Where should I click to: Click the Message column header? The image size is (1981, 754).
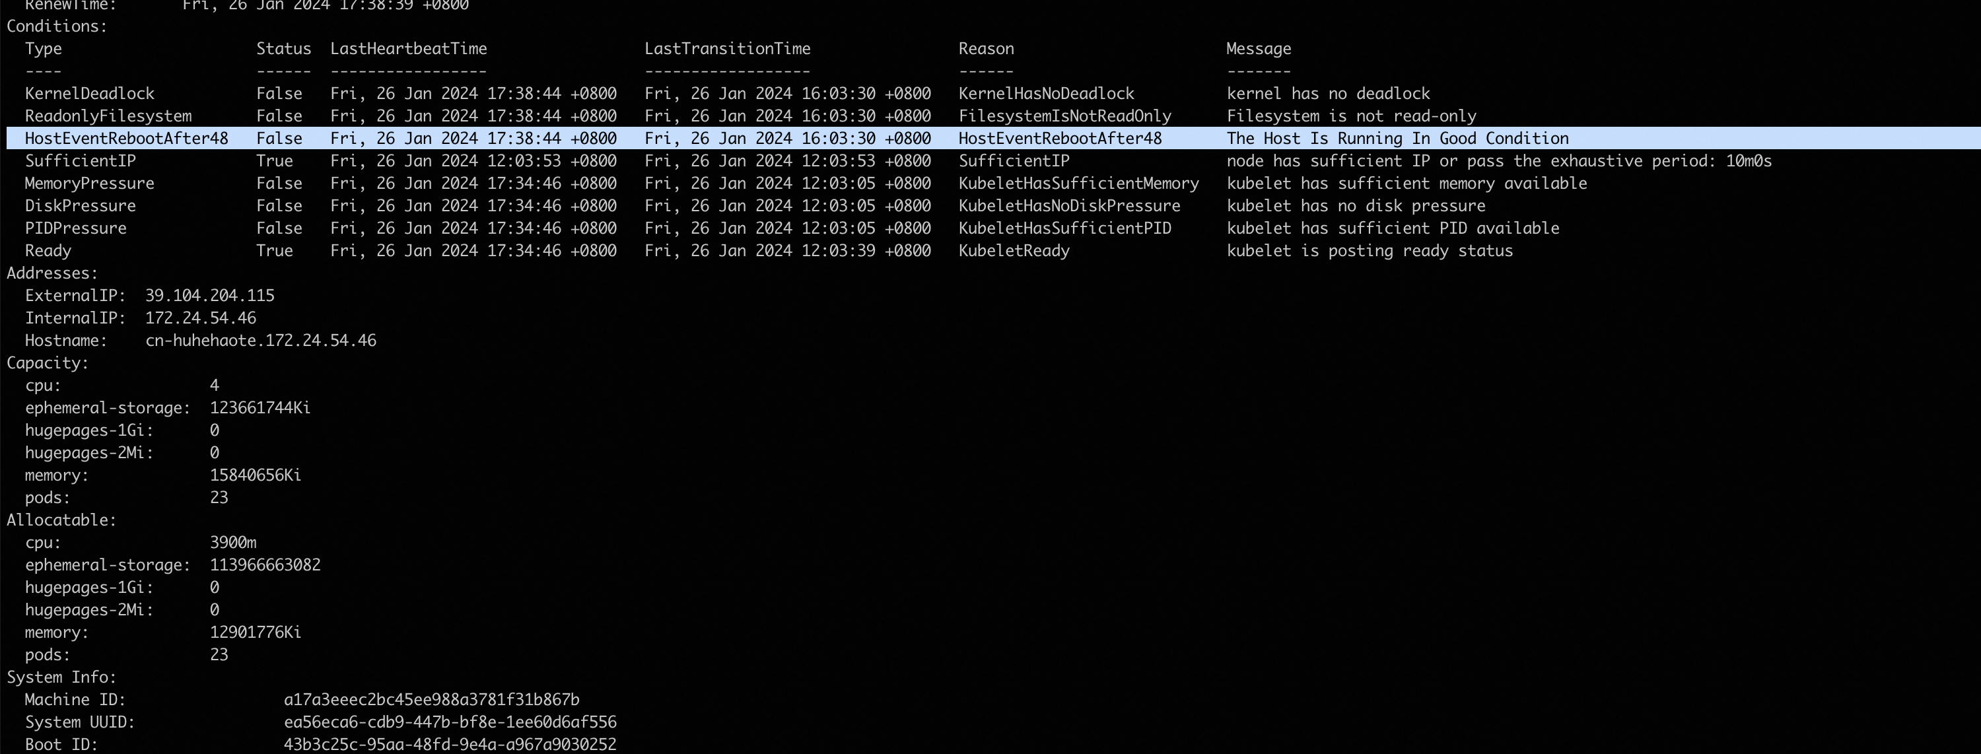1258,50
